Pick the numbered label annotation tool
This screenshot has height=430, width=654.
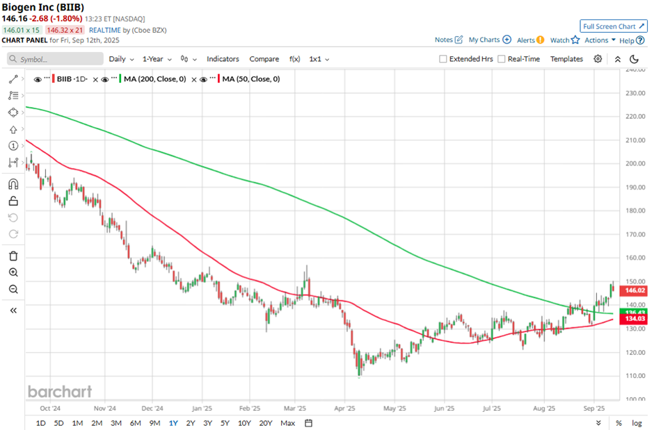(x=13, y=146)
